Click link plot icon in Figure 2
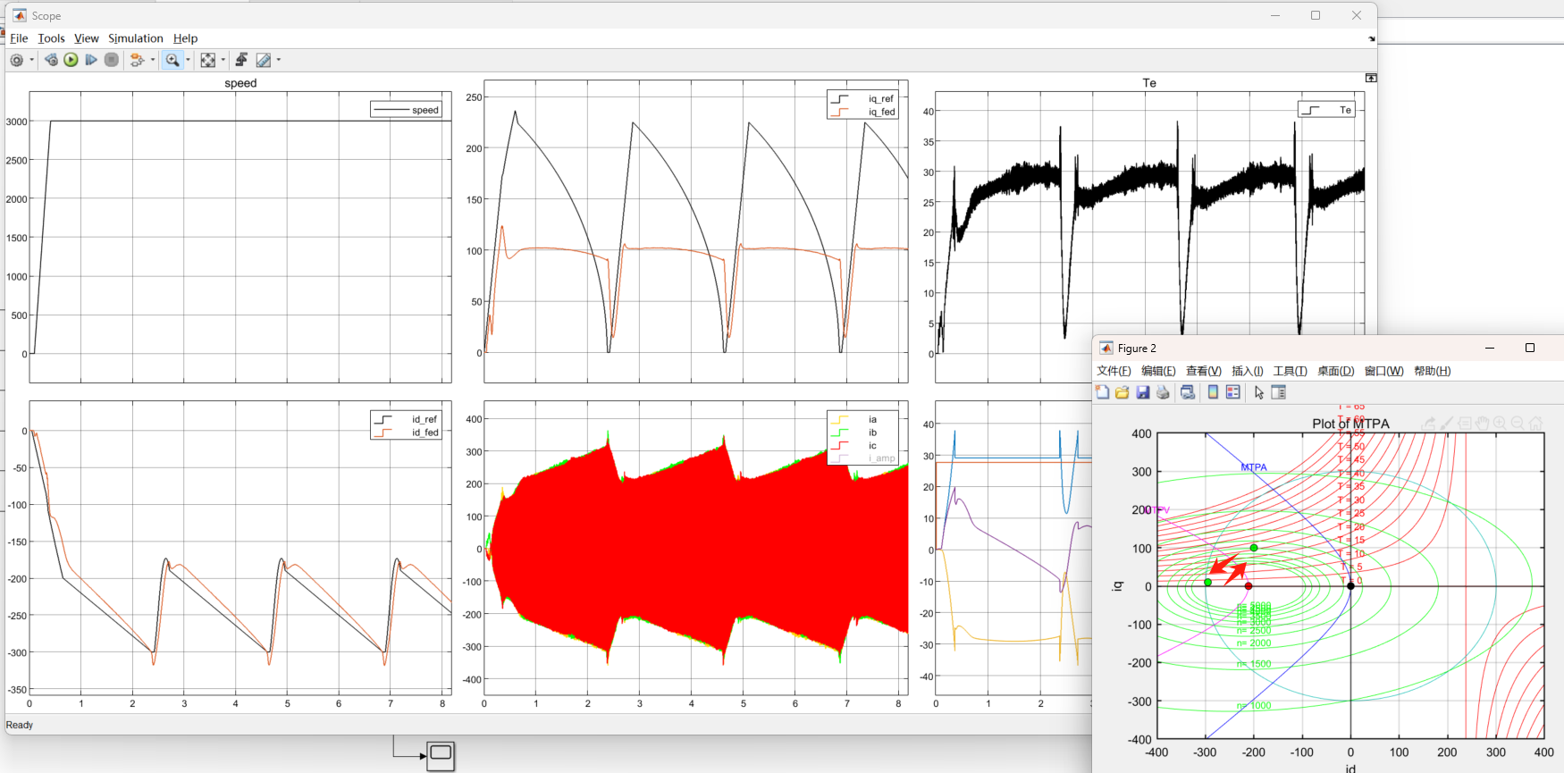The height and width of the screenshot is (773, 1564). pyautogui.click(x=1188, y=392)
